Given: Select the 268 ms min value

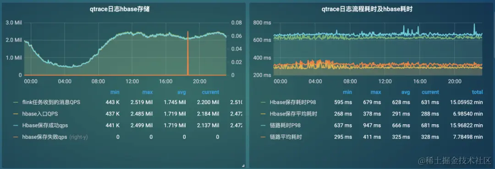Looking at the screenshot, I should [x=343, y=114].
